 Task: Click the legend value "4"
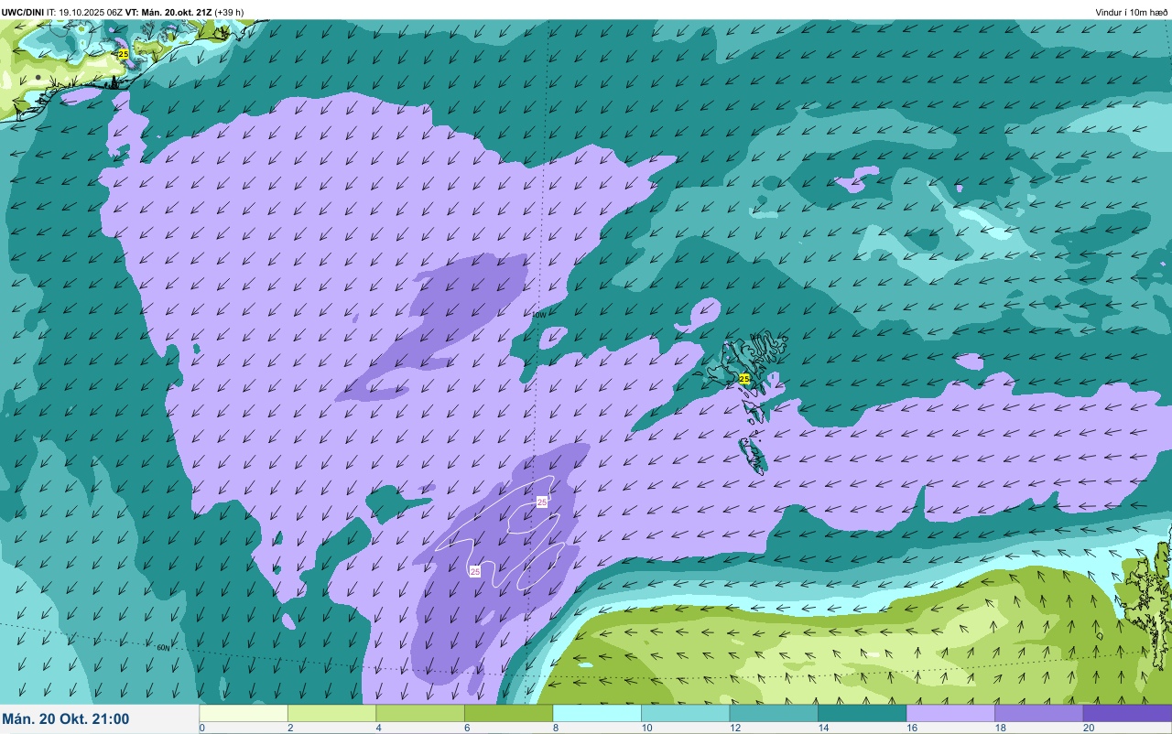click(x=377, y=729)
